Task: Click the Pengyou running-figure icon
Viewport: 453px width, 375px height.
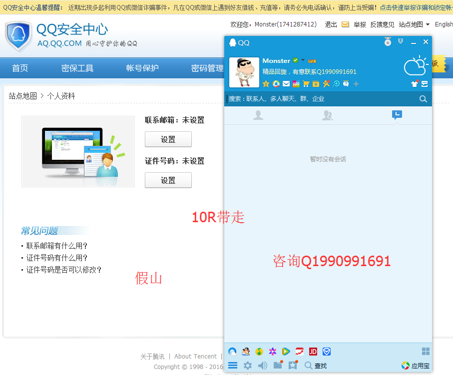Action: [326, 84]
